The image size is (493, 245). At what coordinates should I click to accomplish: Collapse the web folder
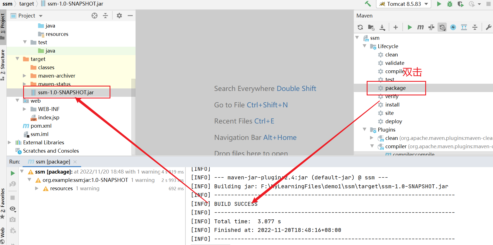coord(17,100)
